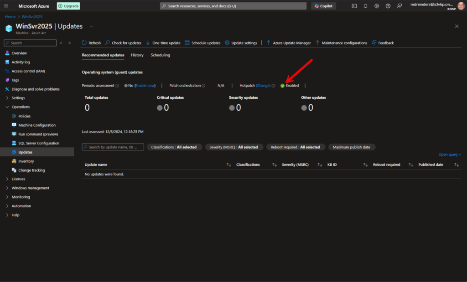467x282 pixels.
Task: Open Maintenance configurations
Action: pos(341,43)
